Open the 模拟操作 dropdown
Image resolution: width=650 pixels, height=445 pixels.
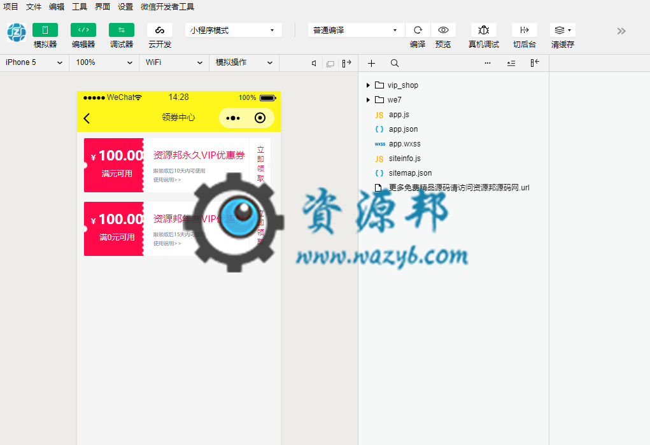(x=244, y=62)
